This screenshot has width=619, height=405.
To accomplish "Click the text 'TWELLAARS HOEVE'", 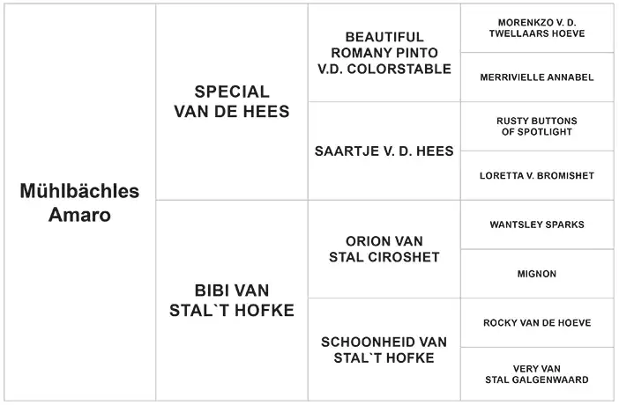I will click(x=537, y=33).
